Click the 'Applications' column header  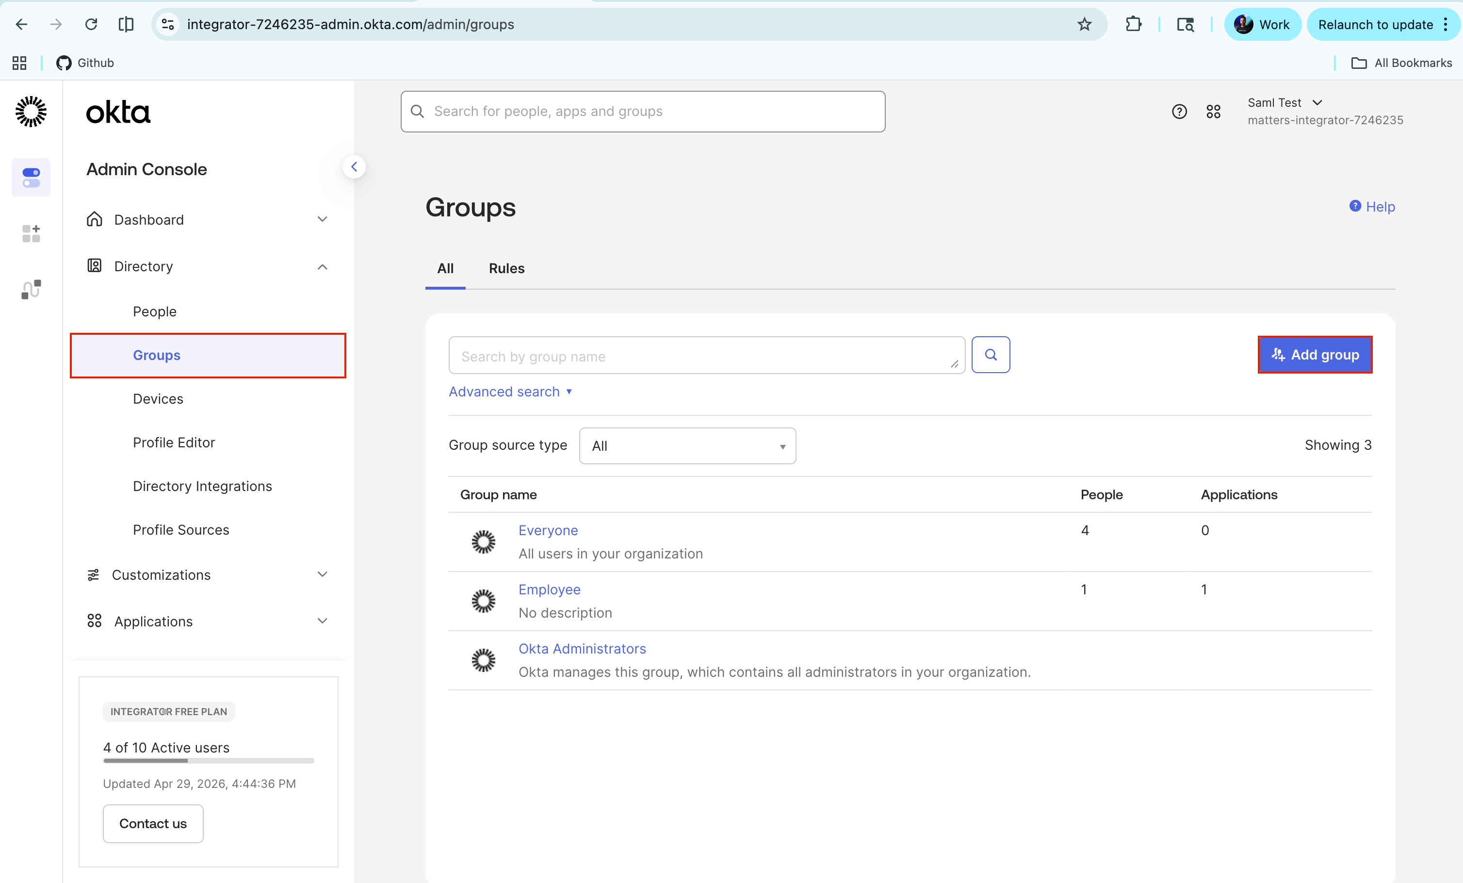point(1239,495)
